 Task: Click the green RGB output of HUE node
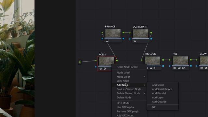coord(191,60)
